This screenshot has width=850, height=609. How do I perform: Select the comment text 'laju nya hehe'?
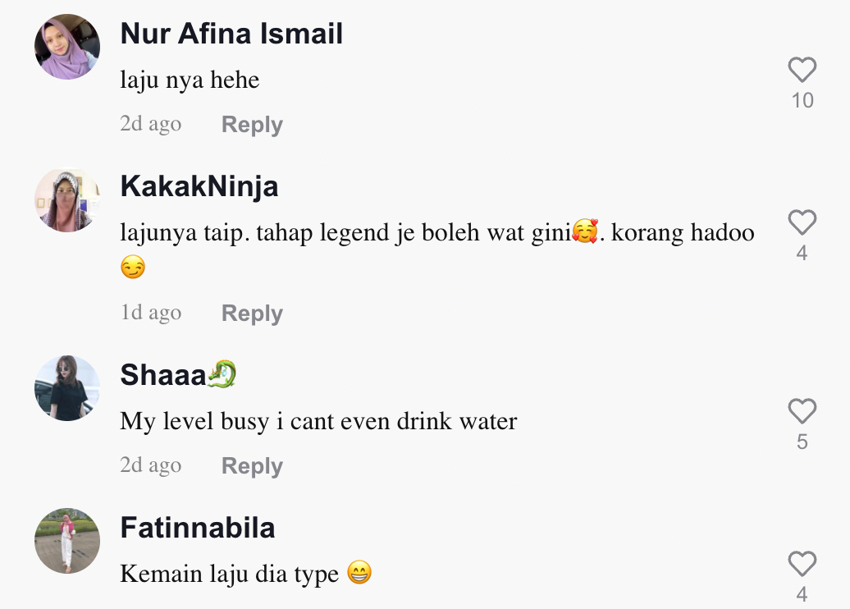tap(190, 80)
